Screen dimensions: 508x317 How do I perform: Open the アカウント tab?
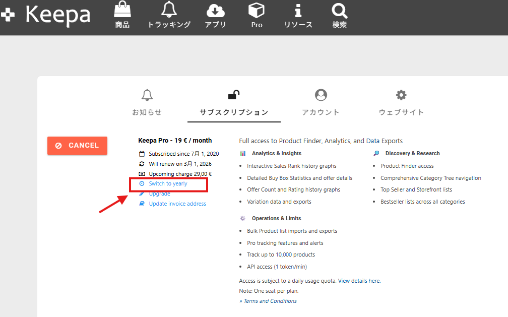pyautogui.click(x=321, y=103)
